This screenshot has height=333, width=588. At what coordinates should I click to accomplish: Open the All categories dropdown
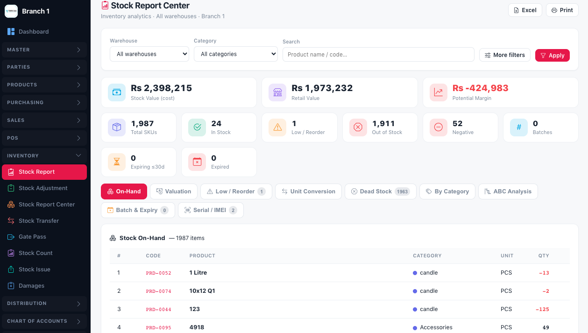click(236, 54)
